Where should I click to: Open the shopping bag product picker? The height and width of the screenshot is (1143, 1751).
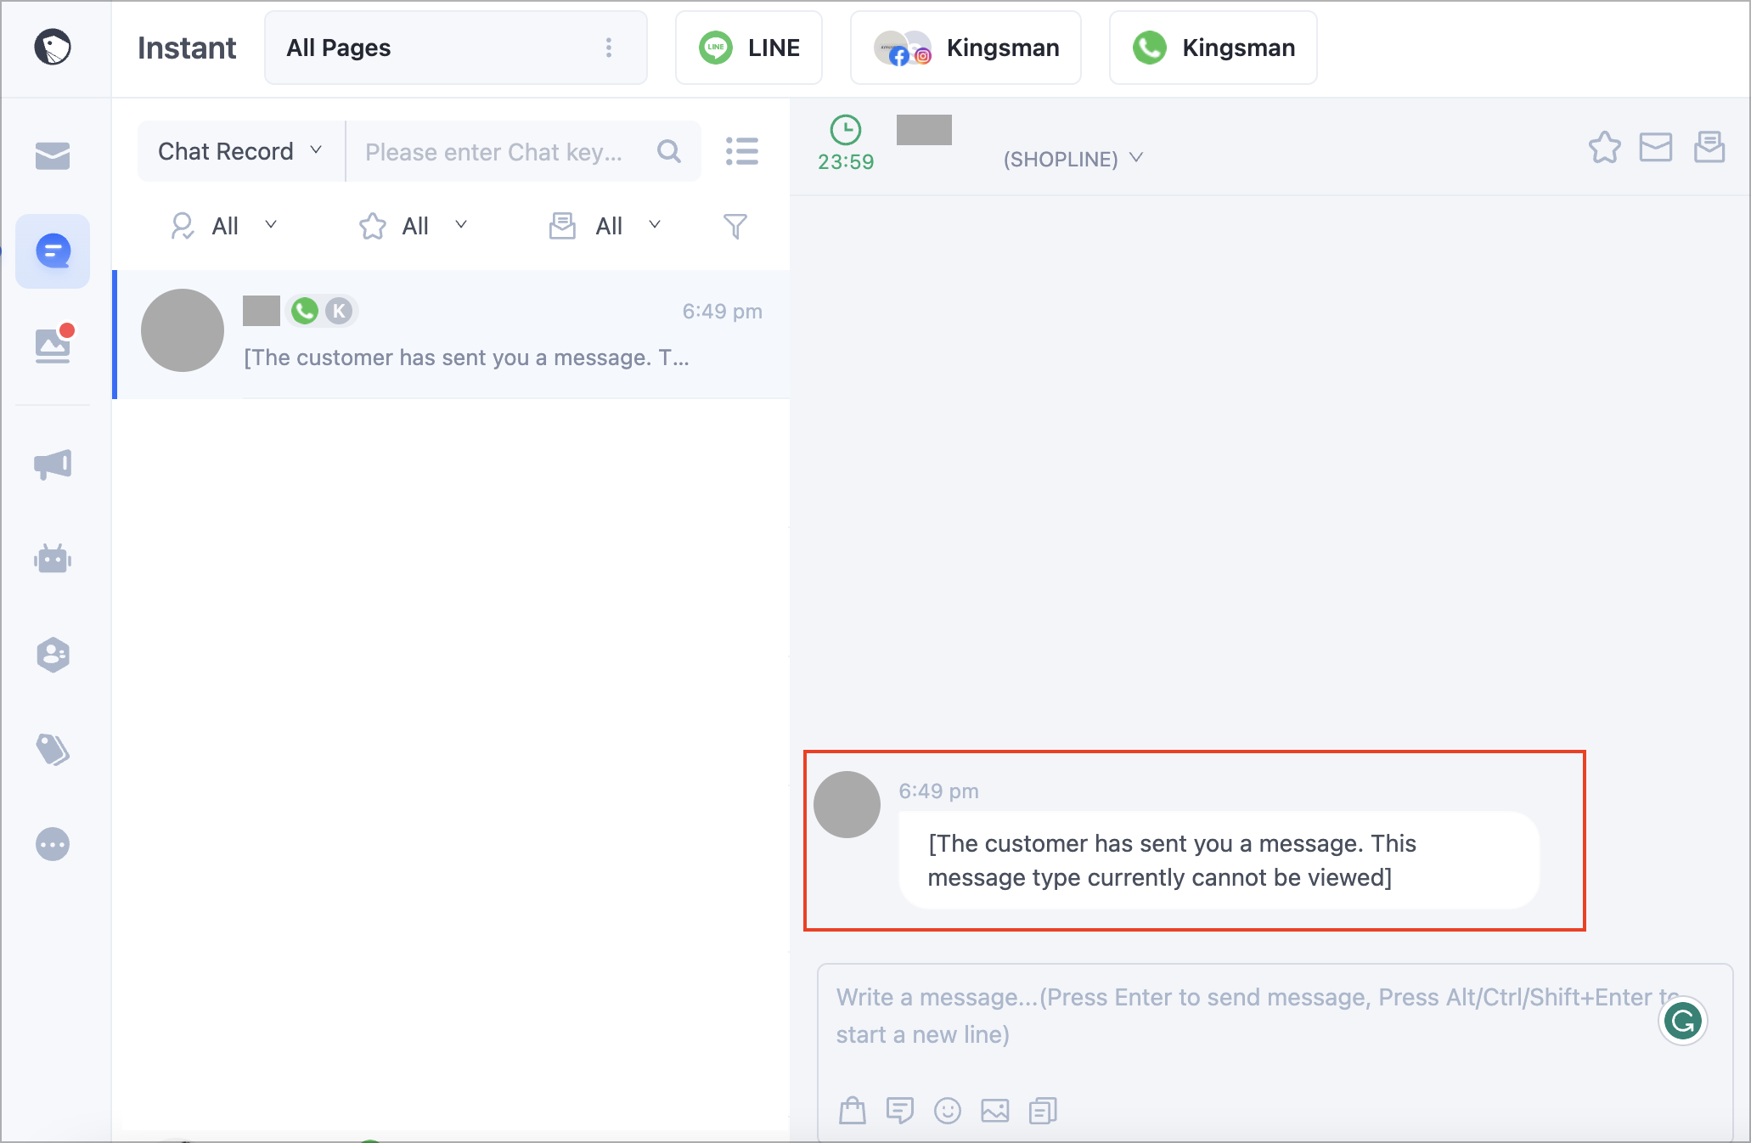pyautogui.click(x=853, y=1110)
